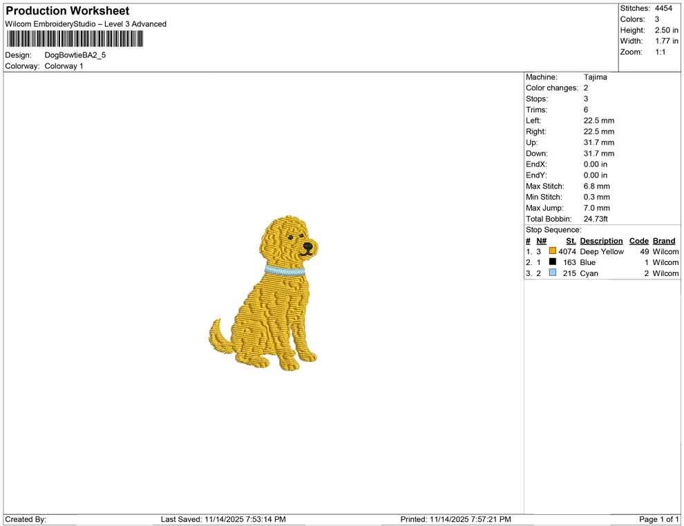Click the Cyan color swatch
This screenshot has width=684, height=526.
[x=553, y=273]
